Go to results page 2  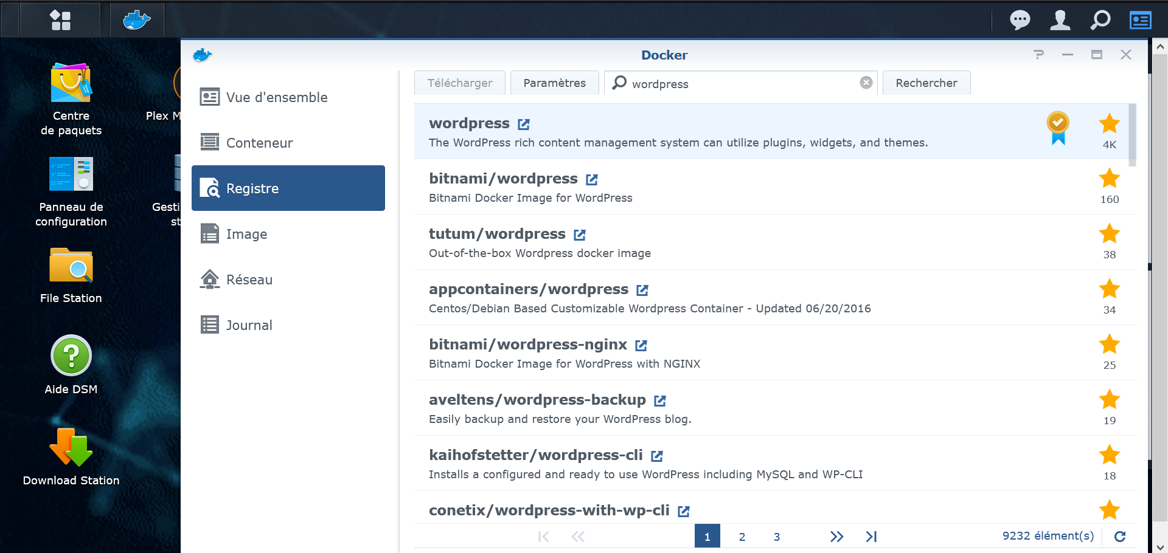coord(742,536)
